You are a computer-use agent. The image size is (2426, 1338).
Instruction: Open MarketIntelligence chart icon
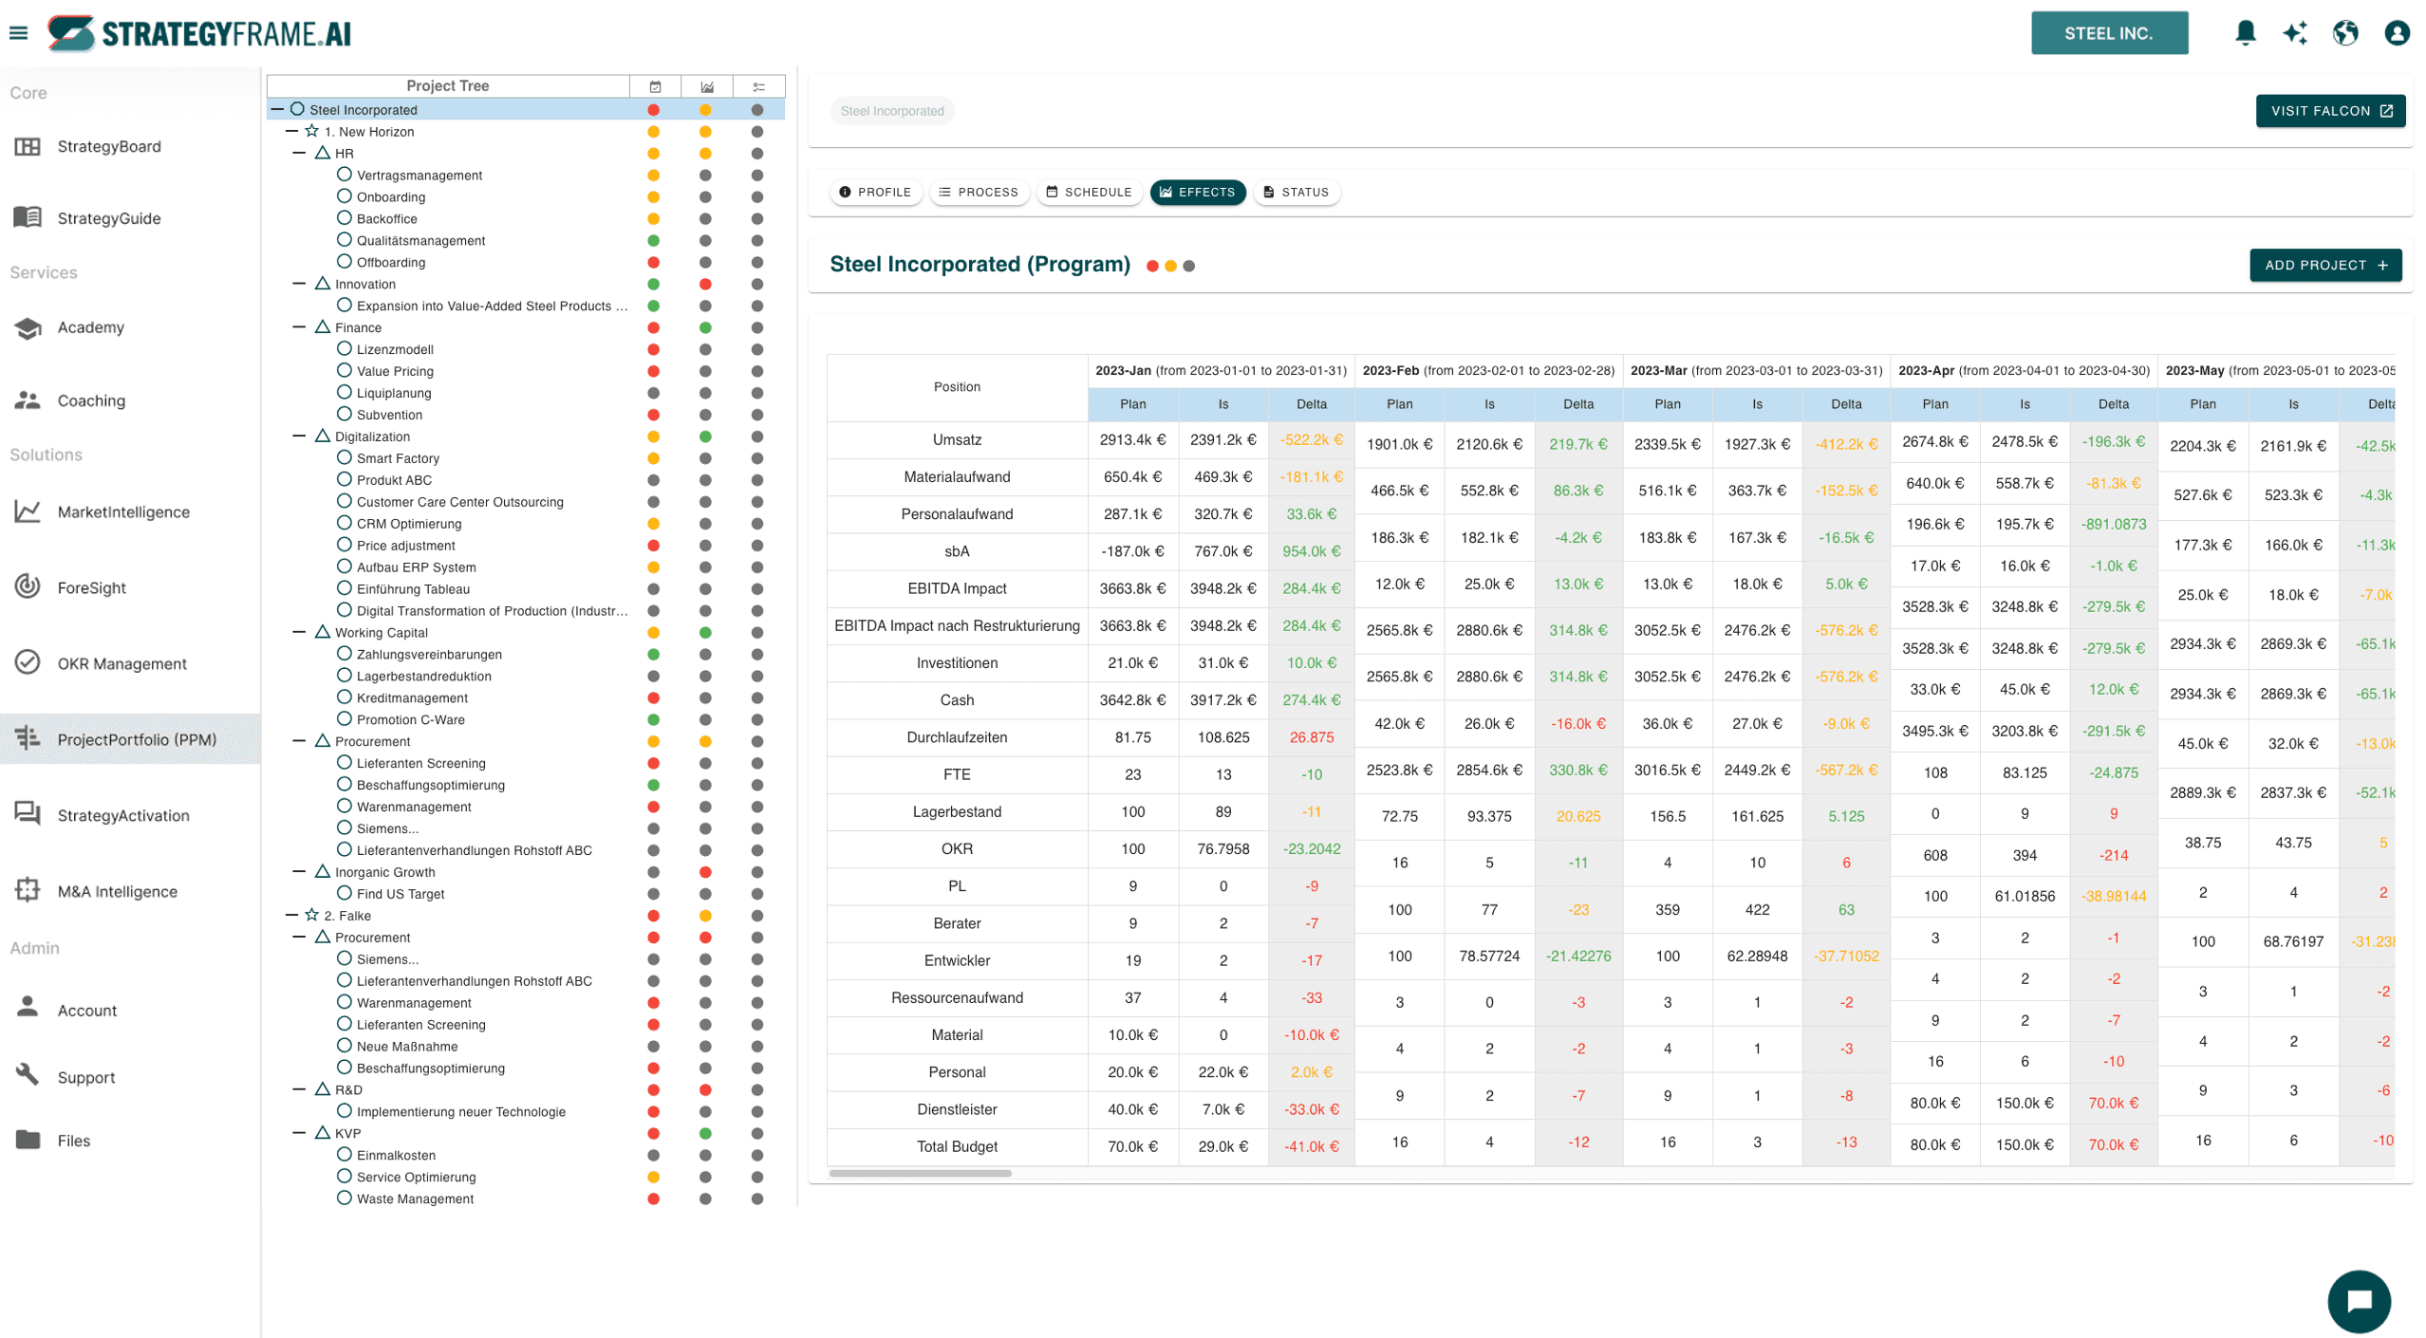28,511
